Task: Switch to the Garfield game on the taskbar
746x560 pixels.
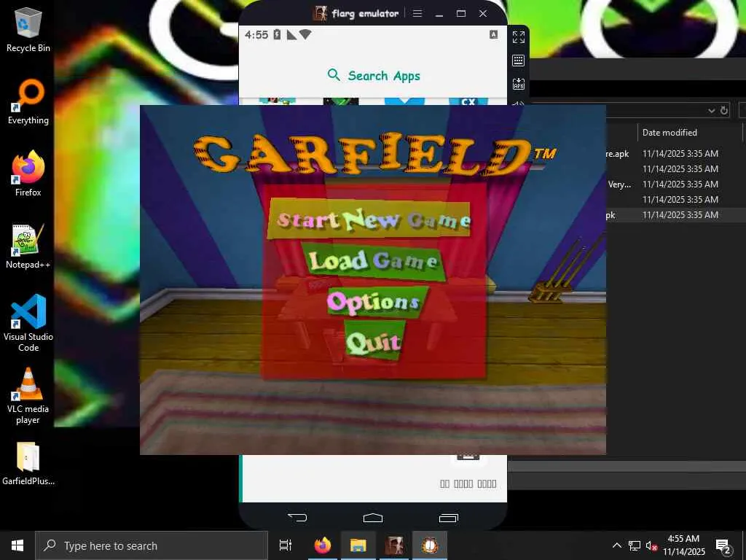Action: point(430,545)
